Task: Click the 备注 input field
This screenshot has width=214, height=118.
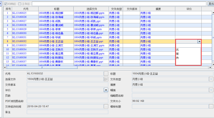Action: [x=67, y=112]
